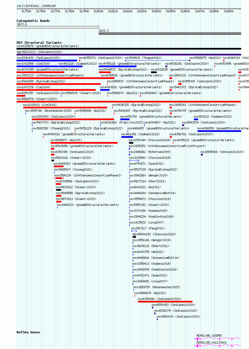
Task: Select nsv963218 (Sudmant2013) variant
Action: coord(78,64)
